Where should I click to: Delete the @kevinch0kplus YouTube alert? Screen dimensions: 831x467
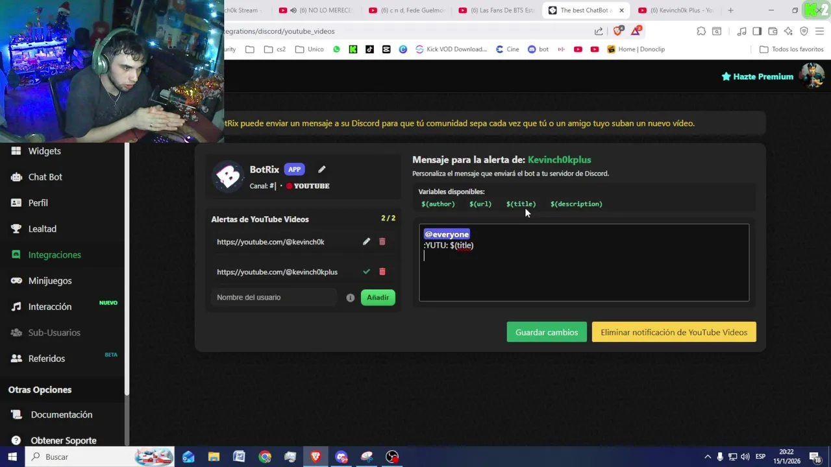[x=382, y=271]
